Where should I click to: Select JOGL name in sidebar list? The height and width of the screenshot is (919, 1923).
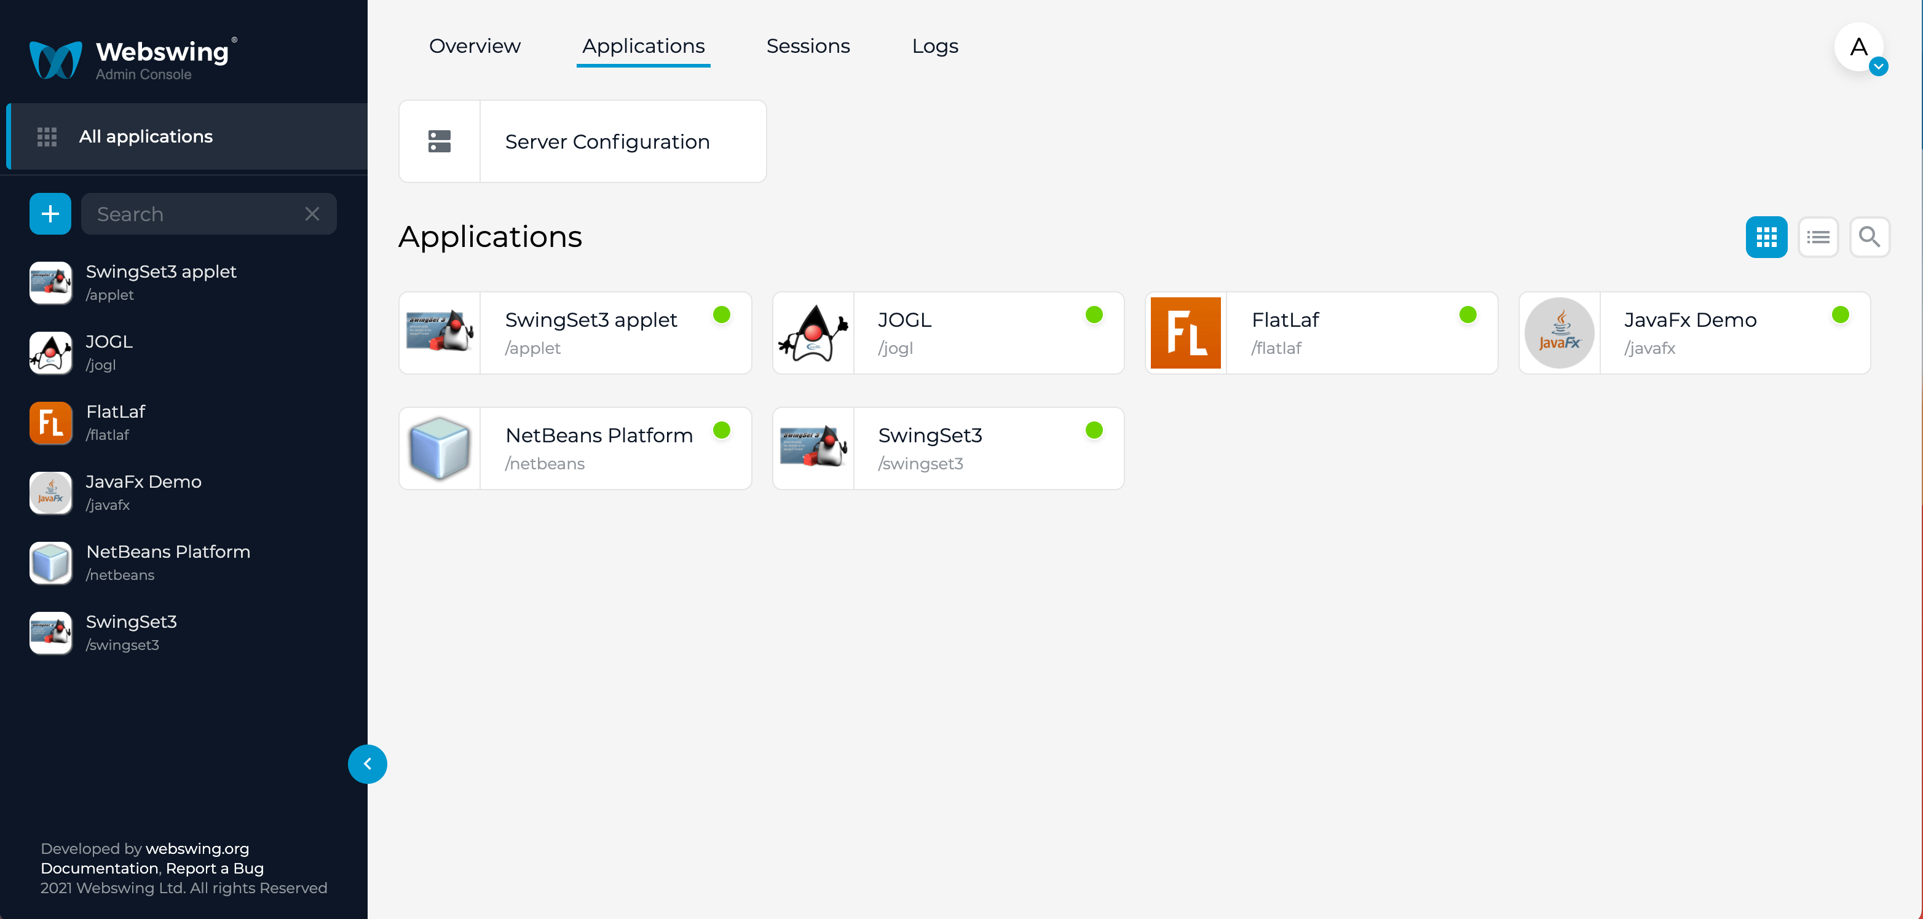tap(109, 342)
